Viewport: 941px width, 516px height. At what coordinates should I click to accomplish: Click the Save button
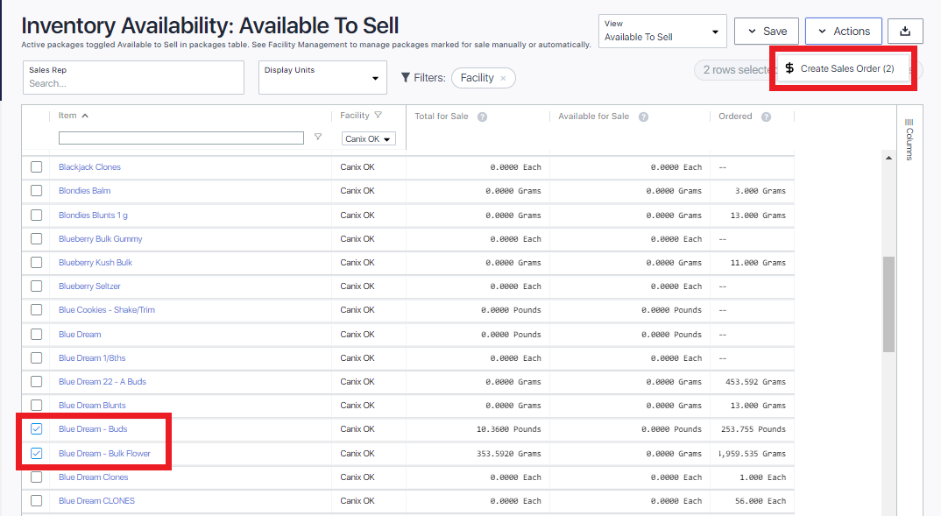click(x=766, y=31)
